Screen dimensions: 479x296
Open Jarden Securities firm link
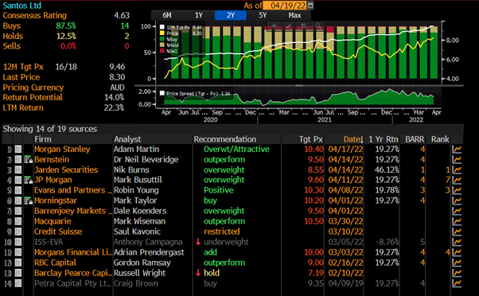point(66,169)
